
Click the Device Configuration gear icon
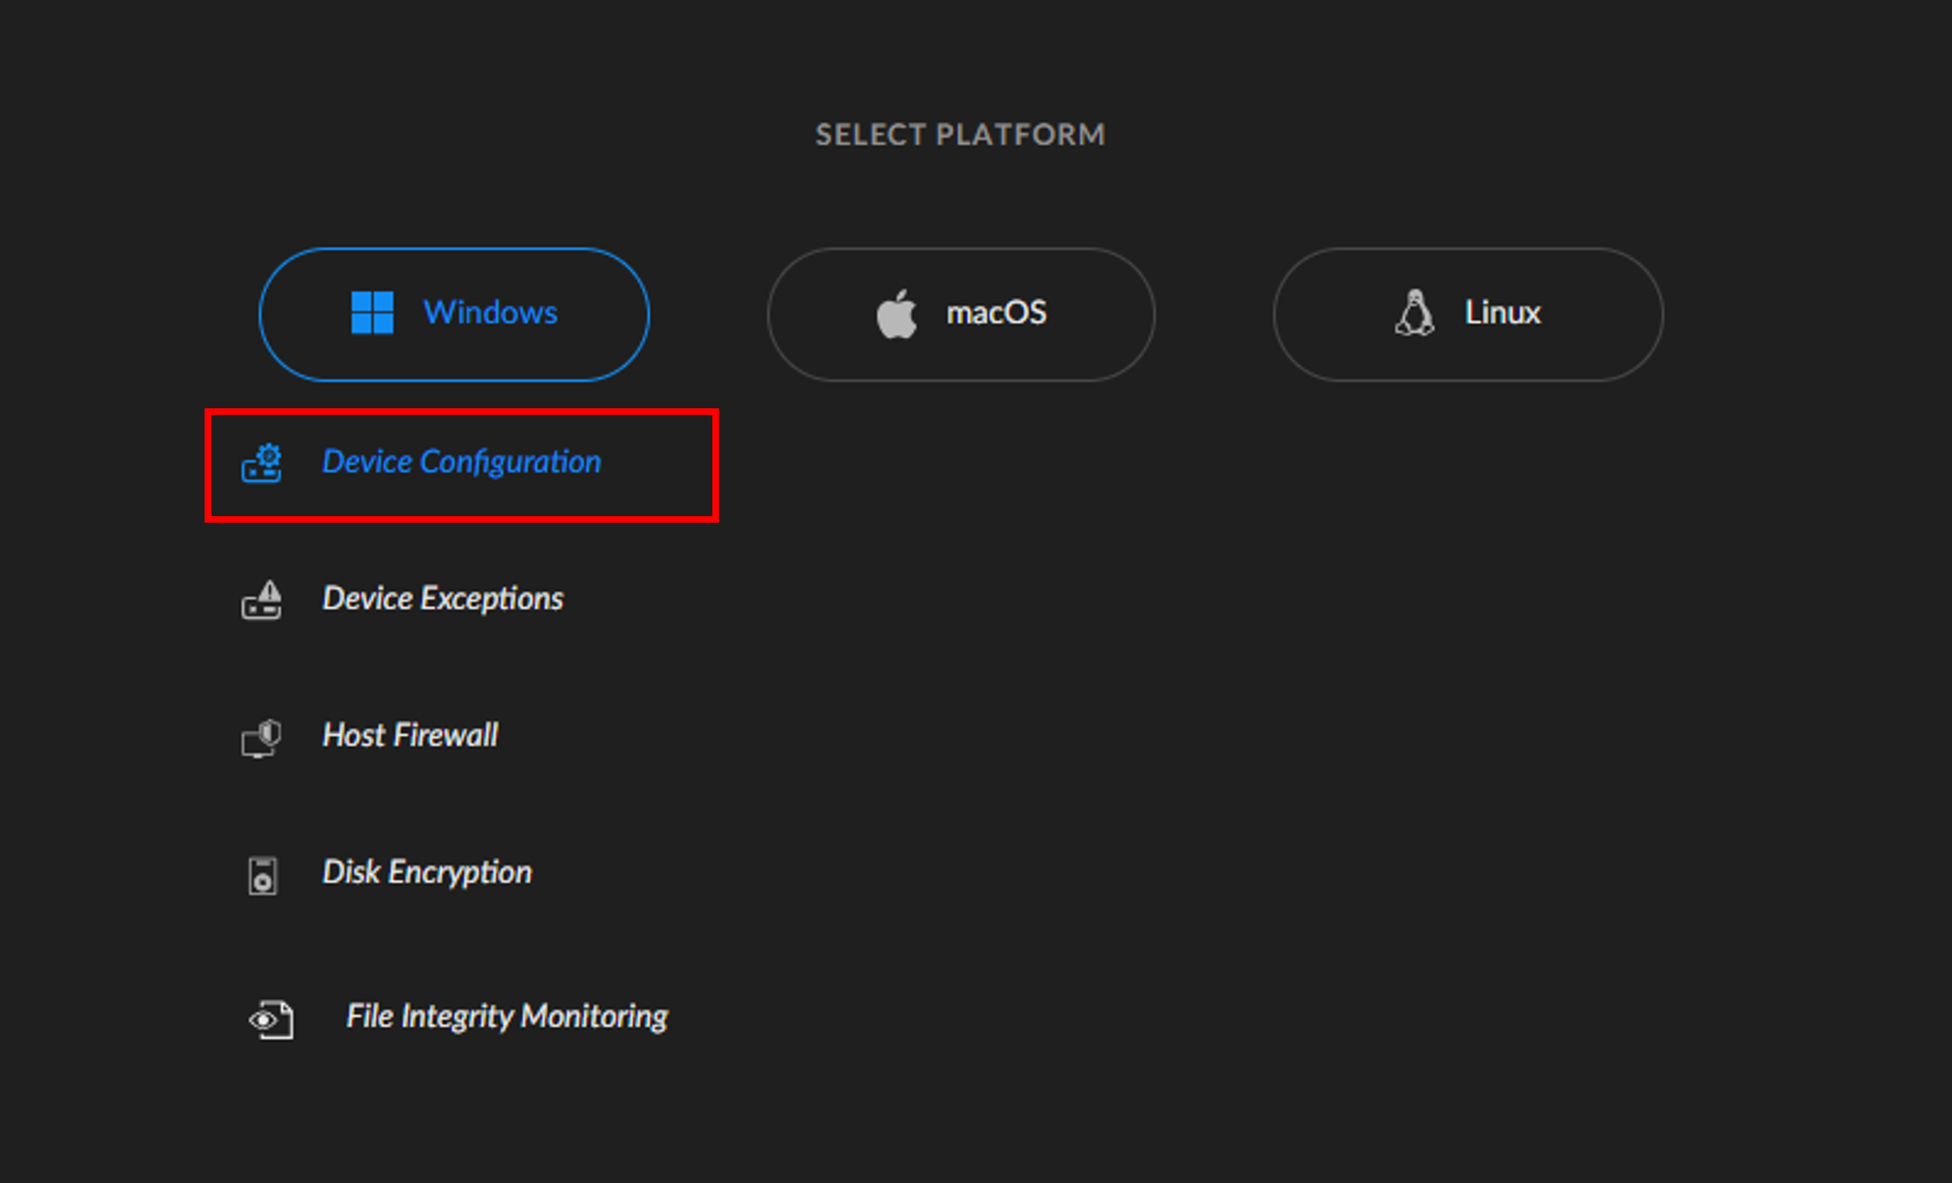click(x=262, y=463)
